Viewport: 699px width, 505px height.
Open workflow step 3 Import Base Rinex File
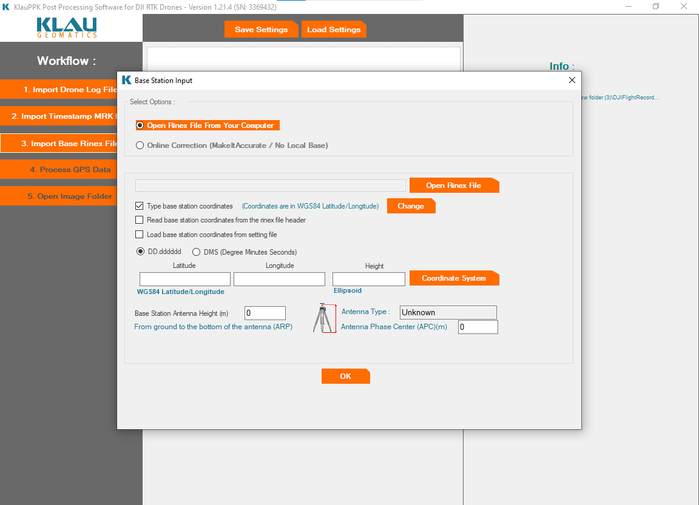[58, 144]
